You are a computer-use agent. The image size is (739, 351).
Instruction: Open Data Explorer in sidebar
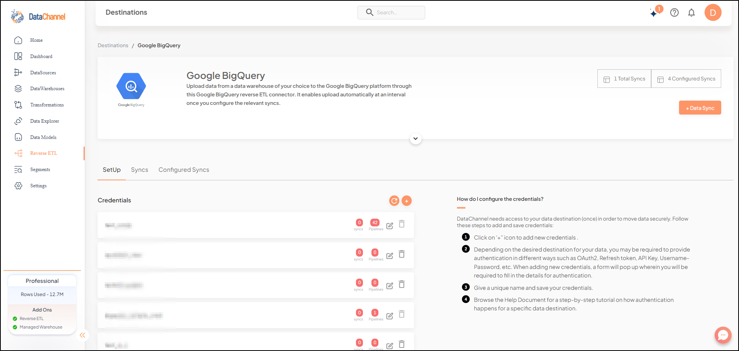[44, 121]
